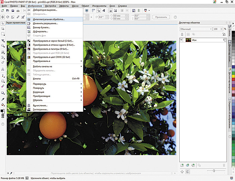Open the merge mode dropdown Обычный
The height and width of the screenshot is (181, 235).
click(x=195, y=29)
